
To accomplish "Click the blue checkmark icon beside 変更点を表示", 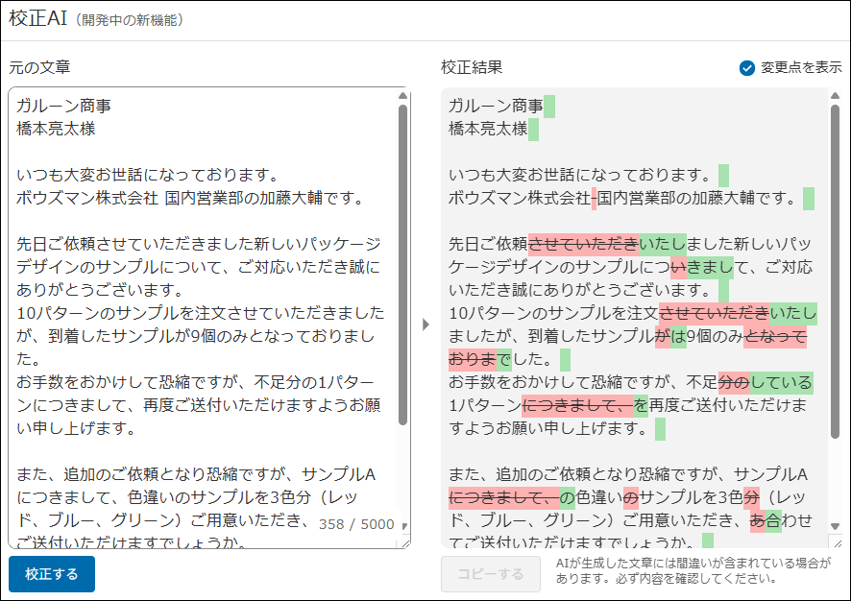I will pos(748,68).
